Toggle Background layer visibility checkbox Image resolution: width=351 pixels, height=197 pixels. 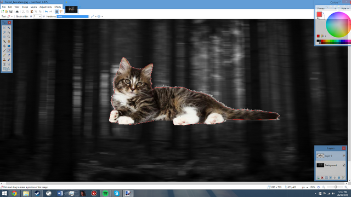(344, 165)
